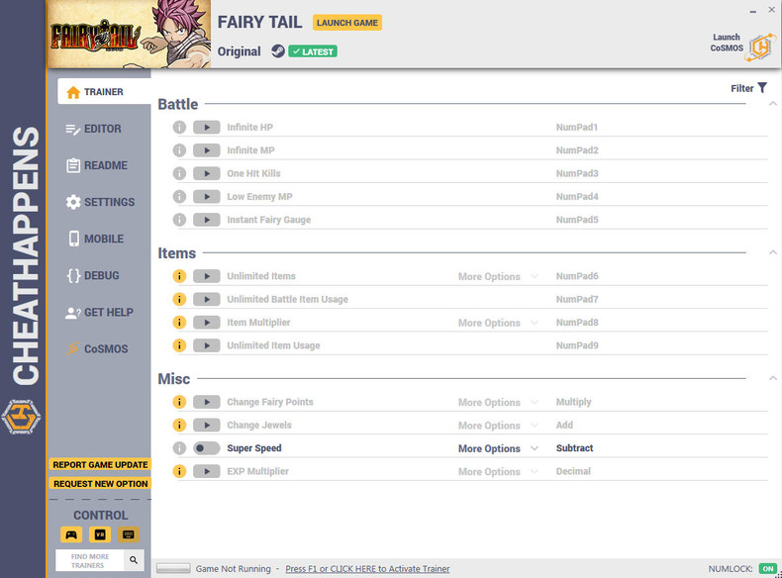Activate the Item Multiplier play button
Viewport: 782px width, 578px height.
[x=207, y=323]
